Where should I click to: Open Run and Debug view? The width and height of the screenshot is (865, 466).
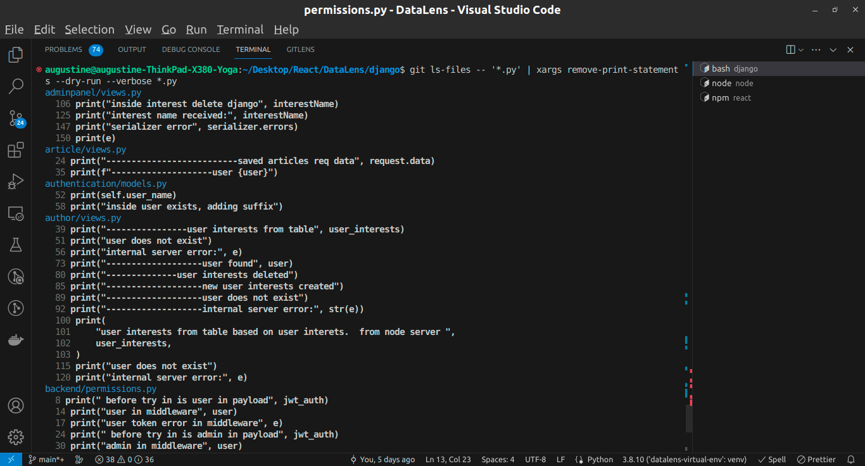point(16,182)
